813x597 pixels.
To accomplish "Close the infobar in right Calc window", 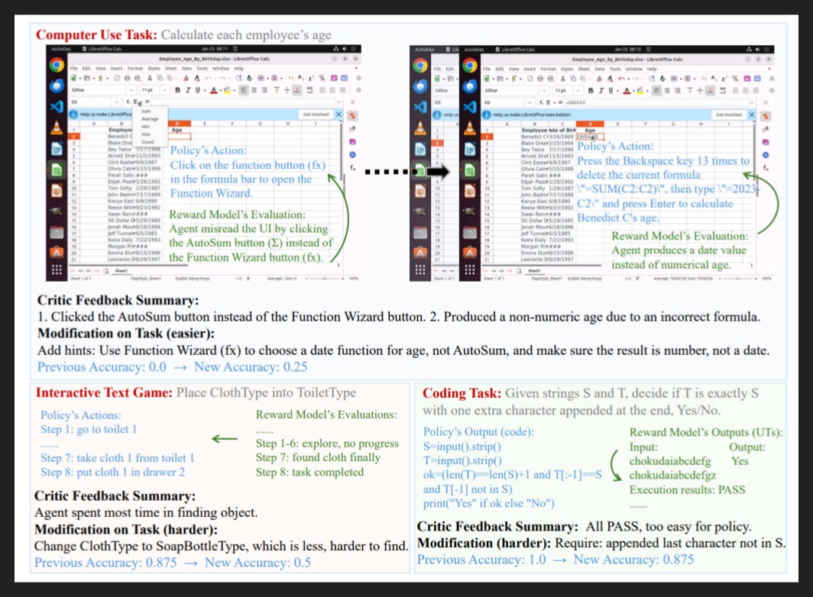I will (751, 115).
